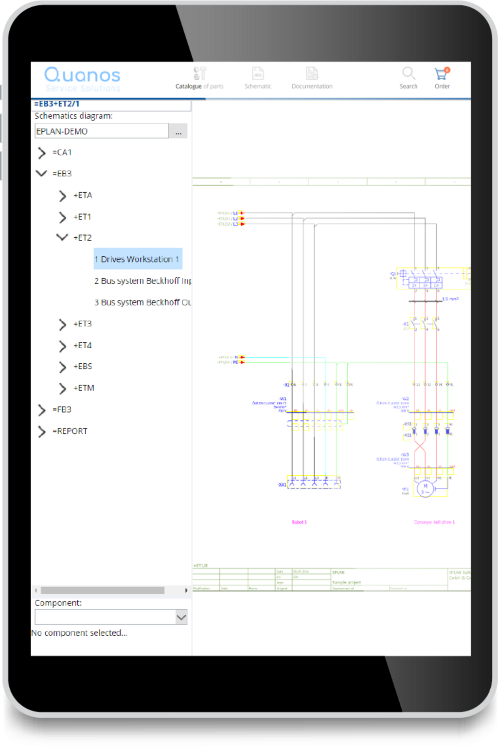The image size is (498, 750).
Task: Expand the =FB3 tree node
Action: tap(41, 410)
